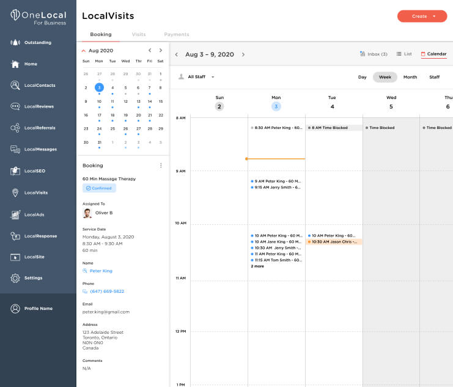This screenshot has height=387, width=453.
Task: Open LocalSite browser icon
Action: click(15, 257)
